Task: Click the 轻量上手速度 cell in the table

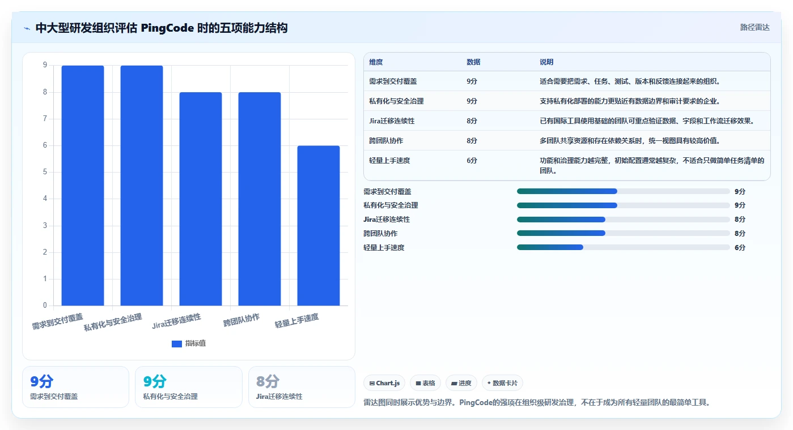Action: pyautogui.click(x=389, y=161)
